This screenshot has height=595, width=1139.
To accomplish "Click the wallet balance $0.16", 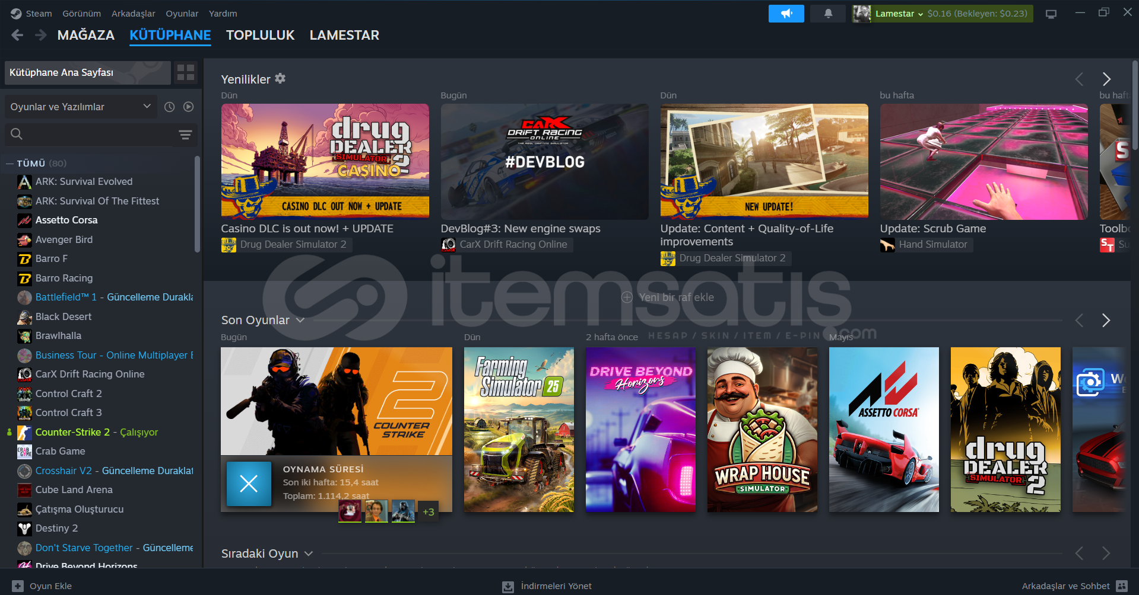I will pos(977,14).
